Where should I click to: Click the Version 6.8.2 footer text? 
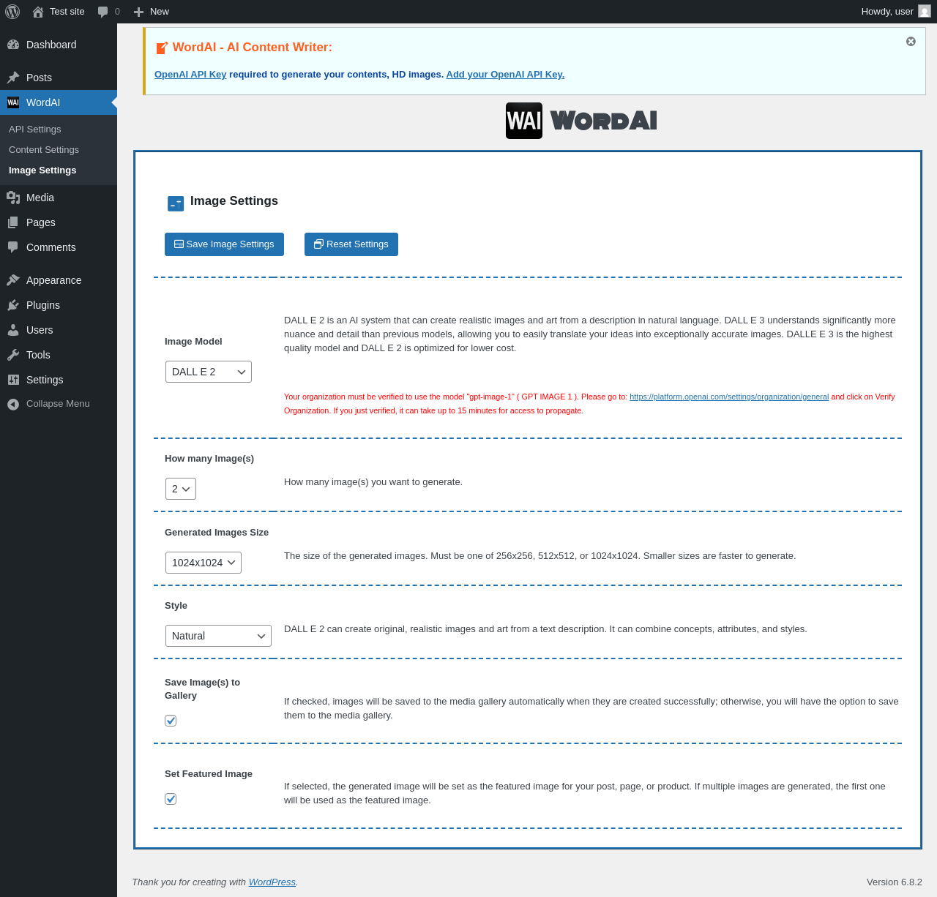895,882
